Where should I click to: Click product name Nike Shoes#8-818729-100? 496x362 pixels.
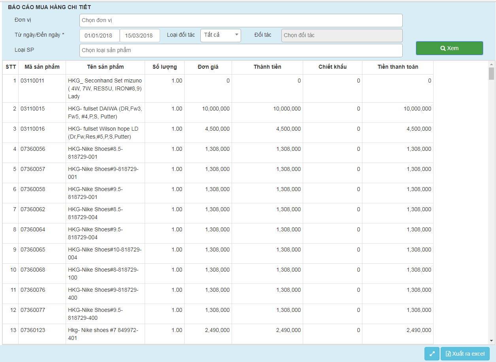pyautogui.click(x=103, y=274)
